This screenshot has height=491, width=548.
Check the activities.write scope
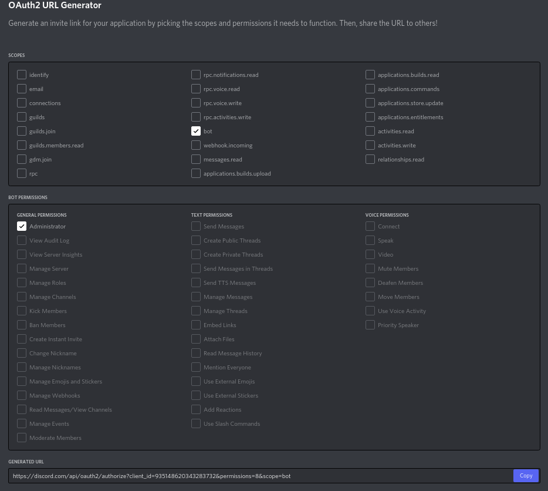point(370,145)
